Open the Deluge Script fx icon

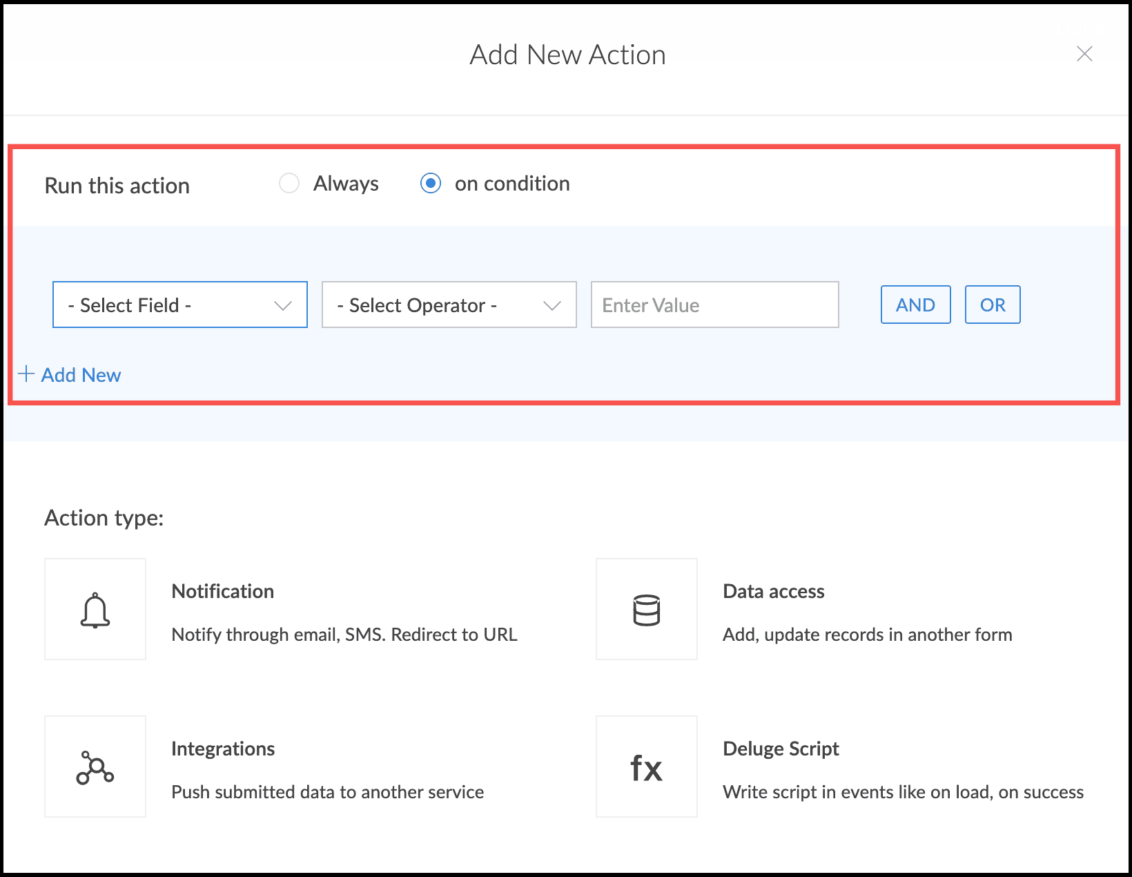pyautogui.click(x=647, y=767)
